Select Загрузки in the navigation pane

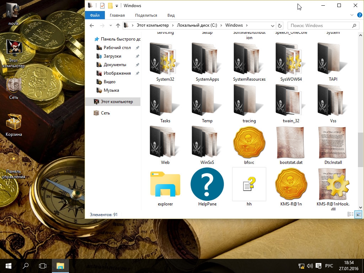click(x=112, y=56)
